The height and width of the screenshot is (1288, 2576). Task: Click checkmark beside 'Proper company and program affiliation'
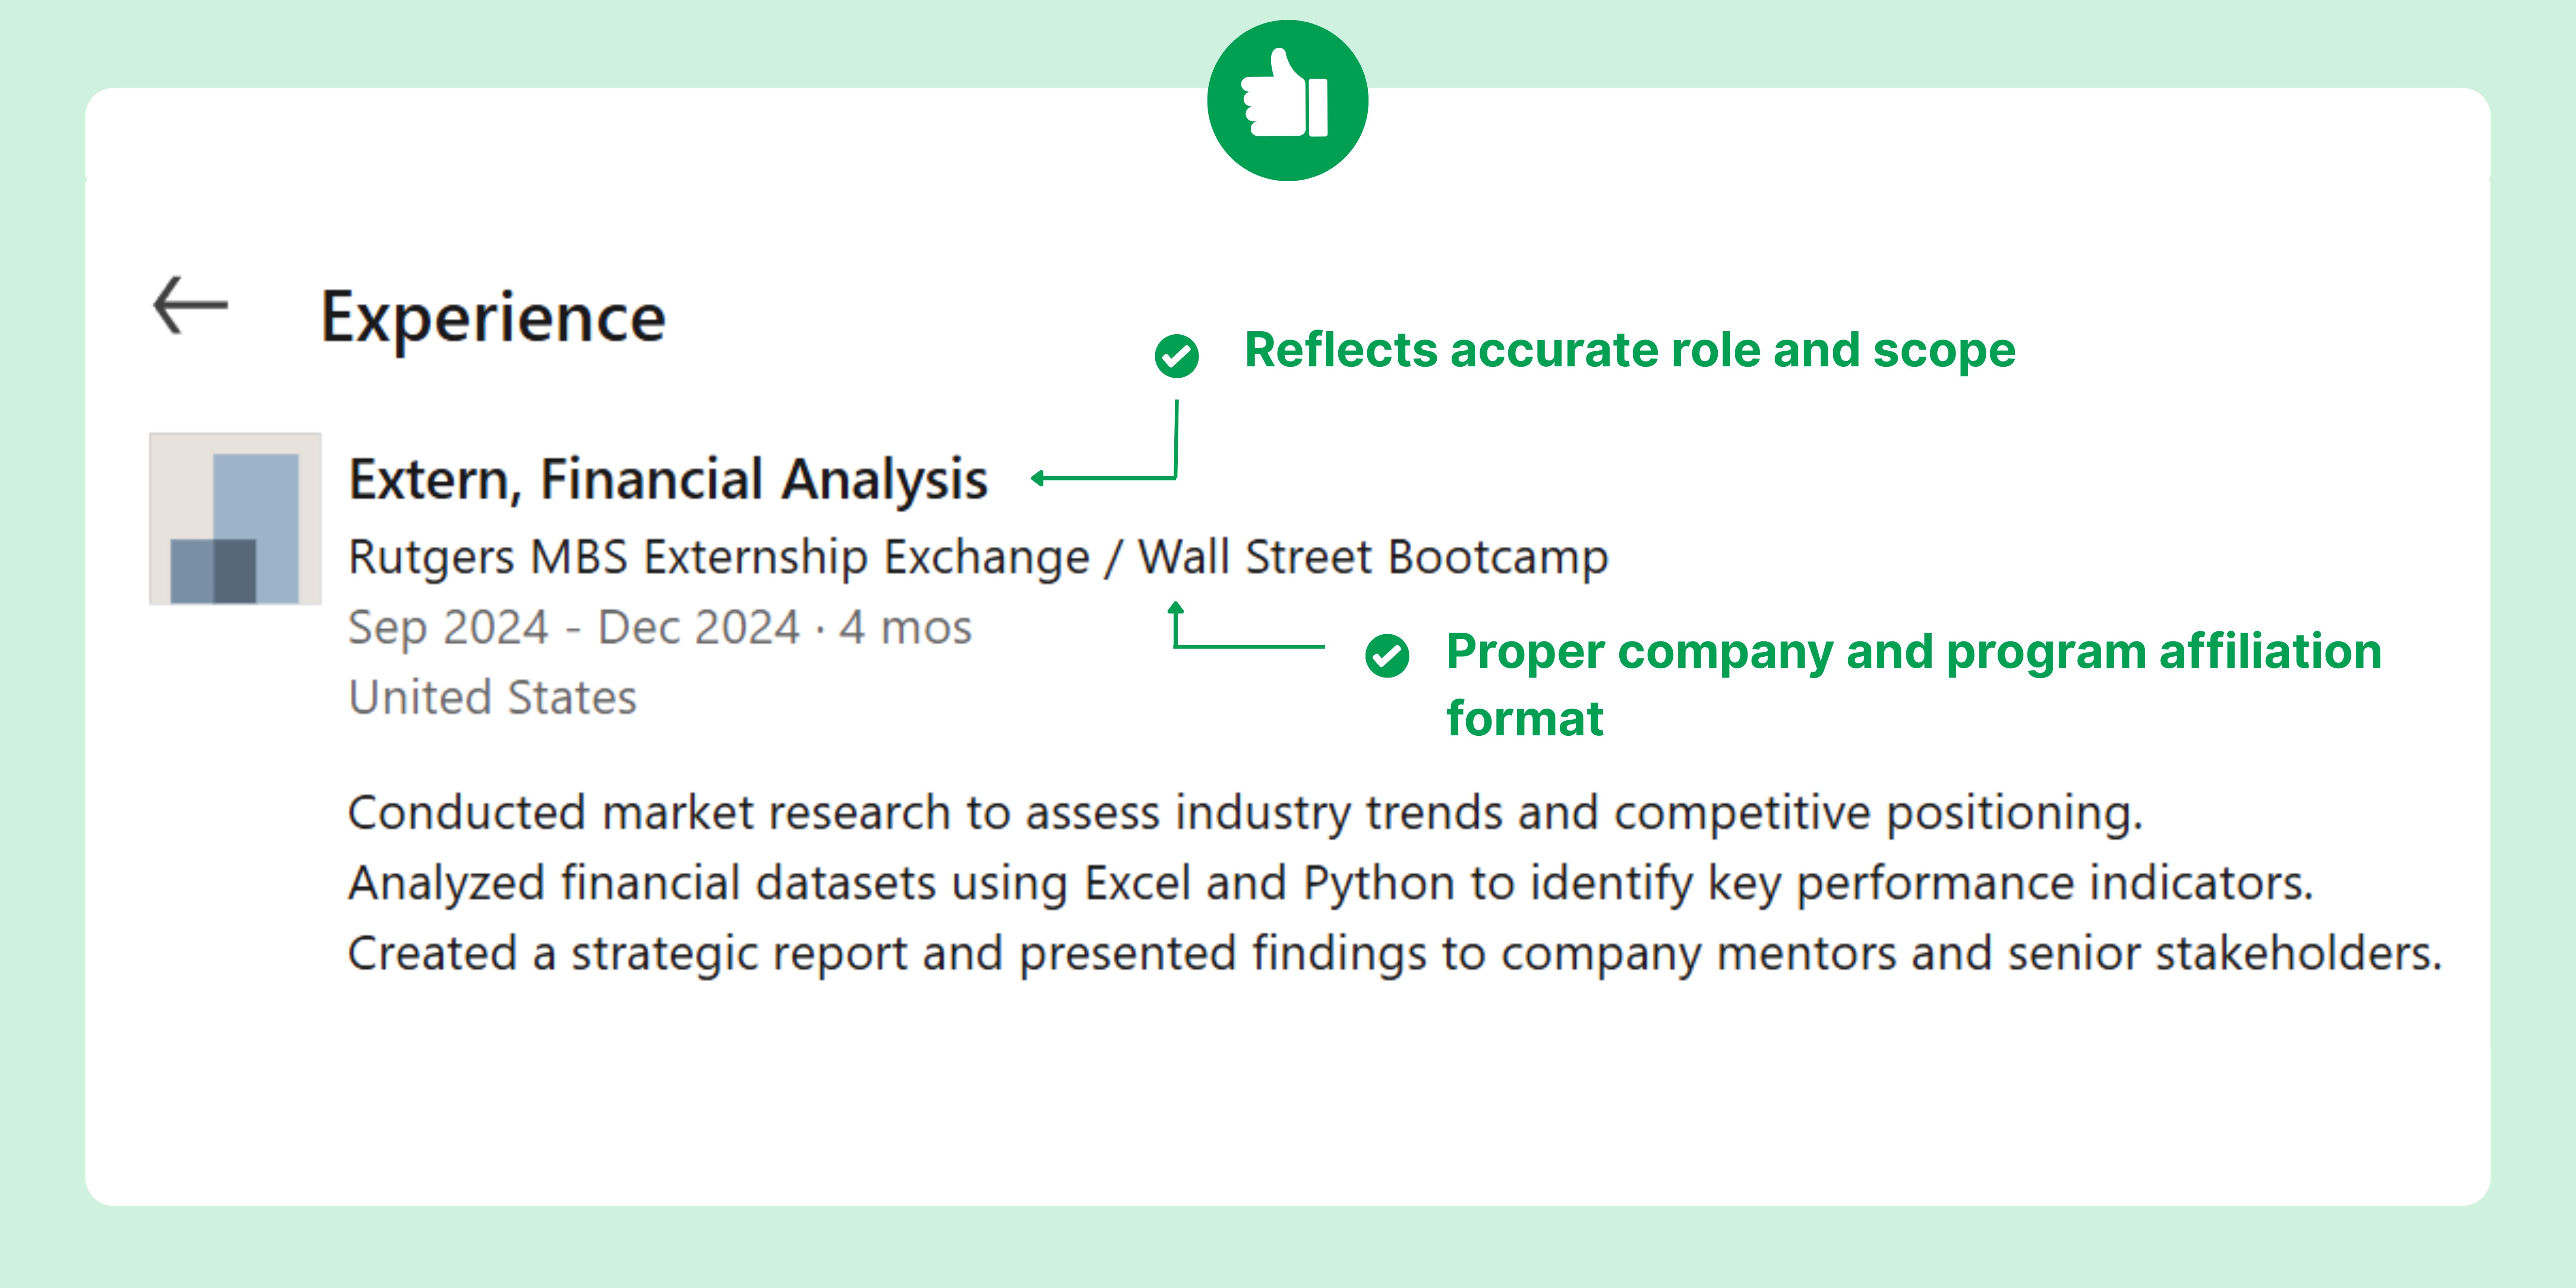coord(1387,655)
